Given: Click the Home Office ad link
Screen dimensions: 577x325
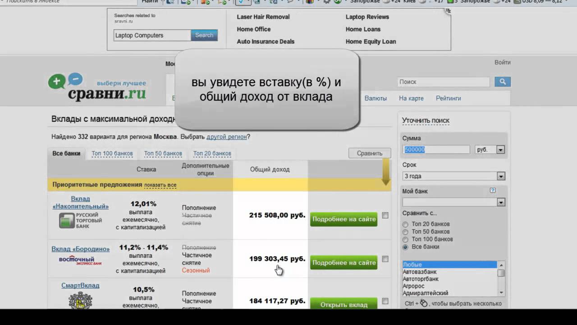Looking at the screenshot, I should click(254, 29).
